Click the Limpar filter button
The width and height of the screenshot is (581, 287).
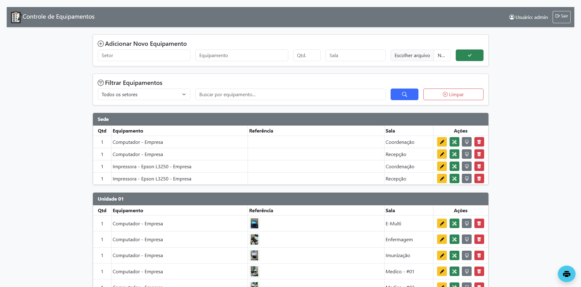pos(453,94)
